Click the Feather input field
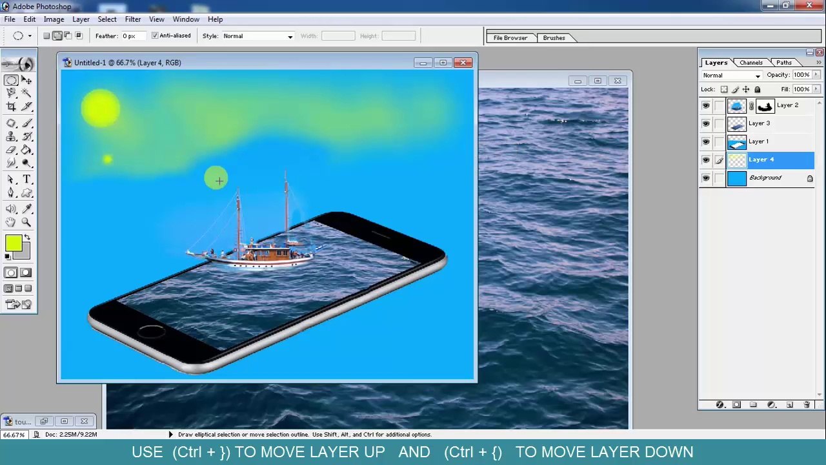The height and width of the screenshot is (465, 826). click(x=134, y=36)
